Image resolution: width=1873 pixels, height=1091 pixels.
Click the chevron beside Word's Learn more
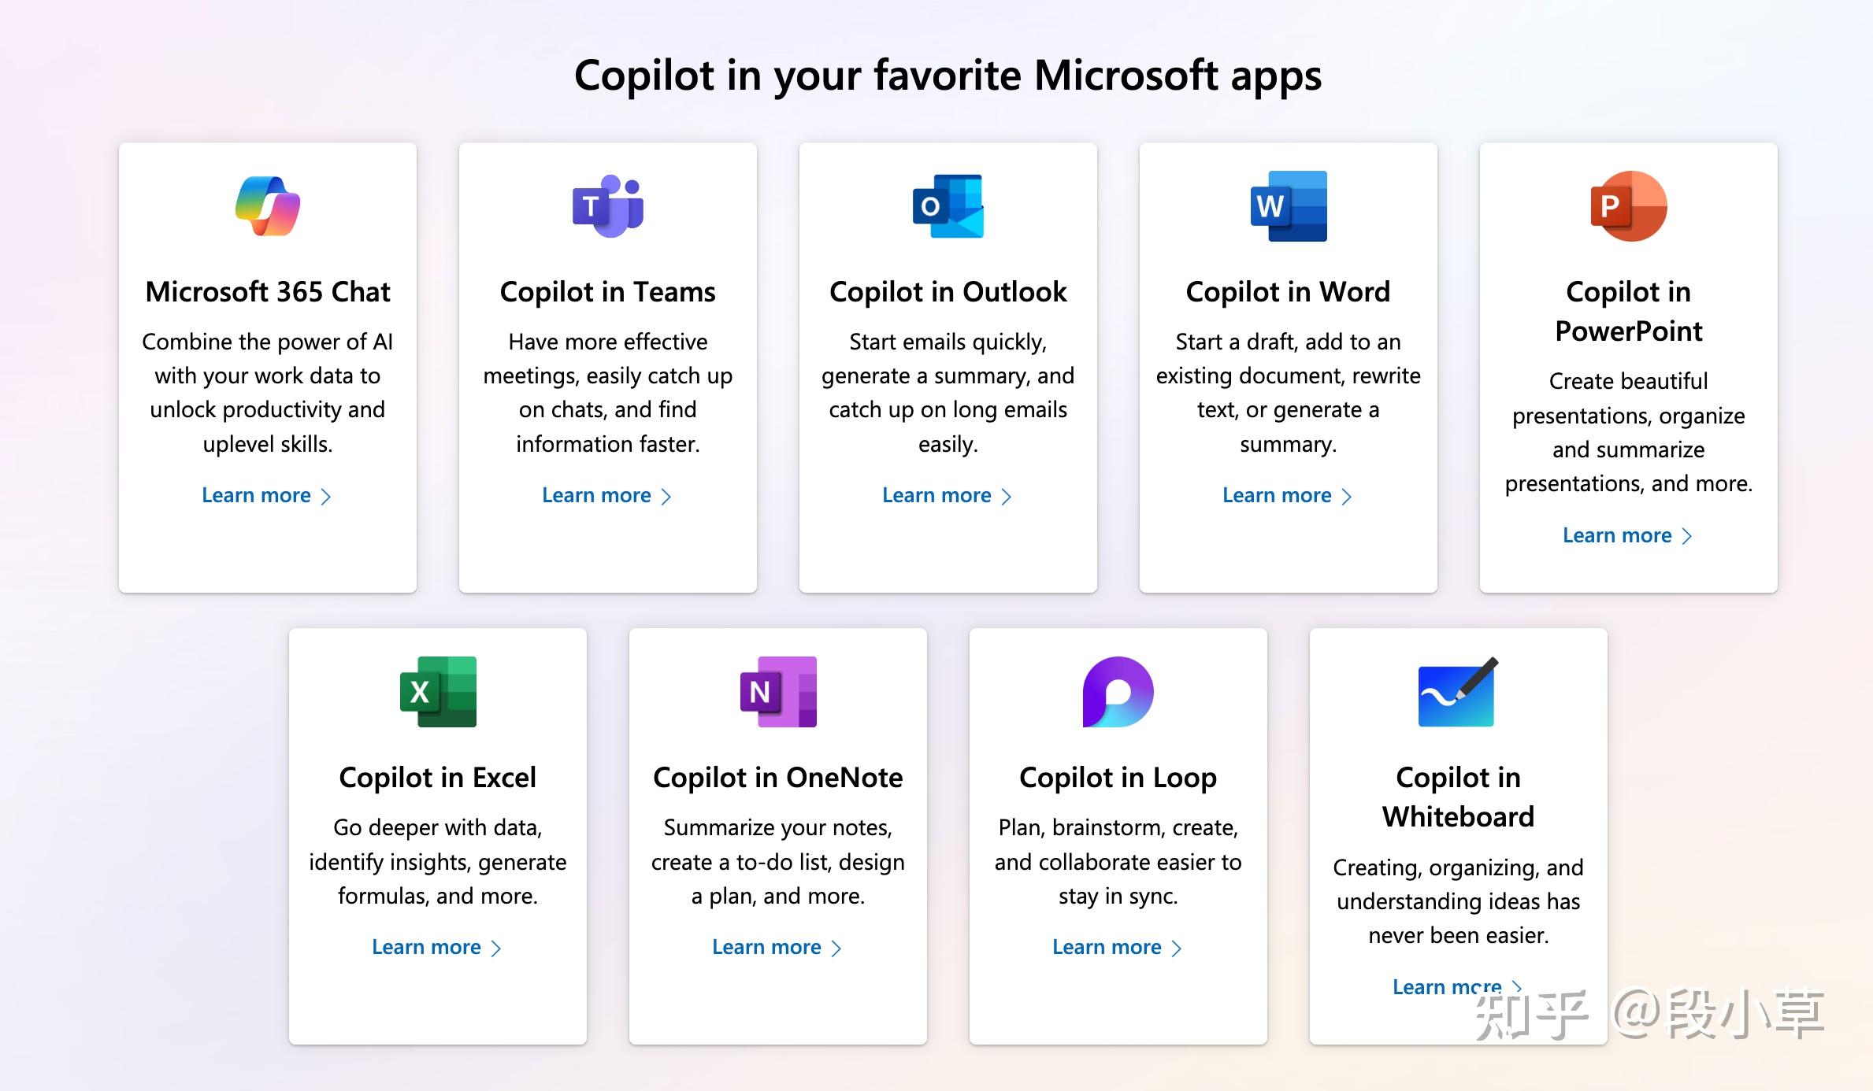click(1348, 496)
